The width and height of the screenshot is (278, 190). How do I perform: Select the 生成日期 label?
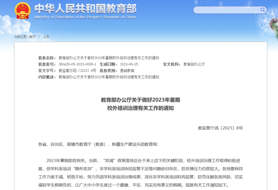(108, 64)
